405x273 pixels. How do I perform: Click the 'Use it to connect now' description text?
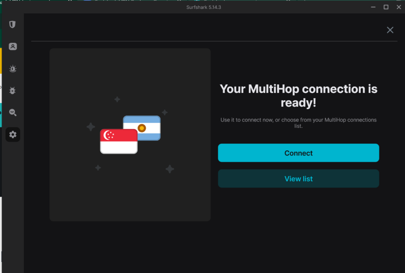[x=298, y=123]
